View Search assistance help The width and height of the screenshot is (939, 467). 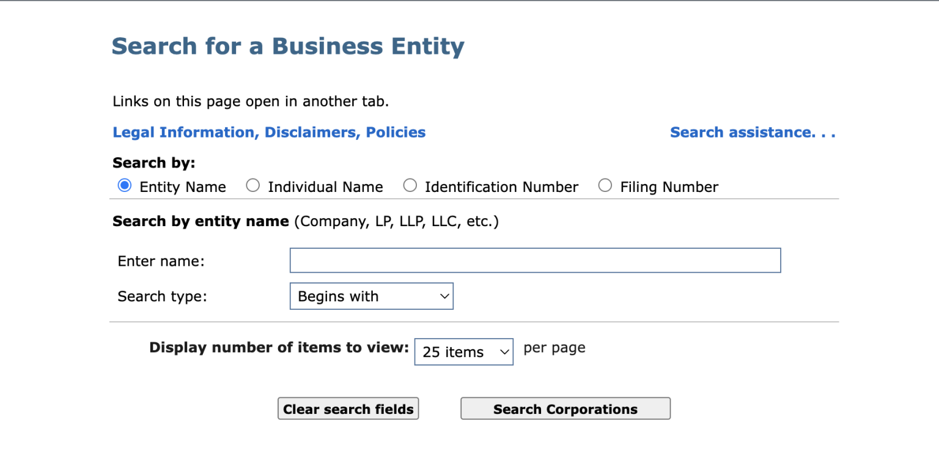click(753, 132)
